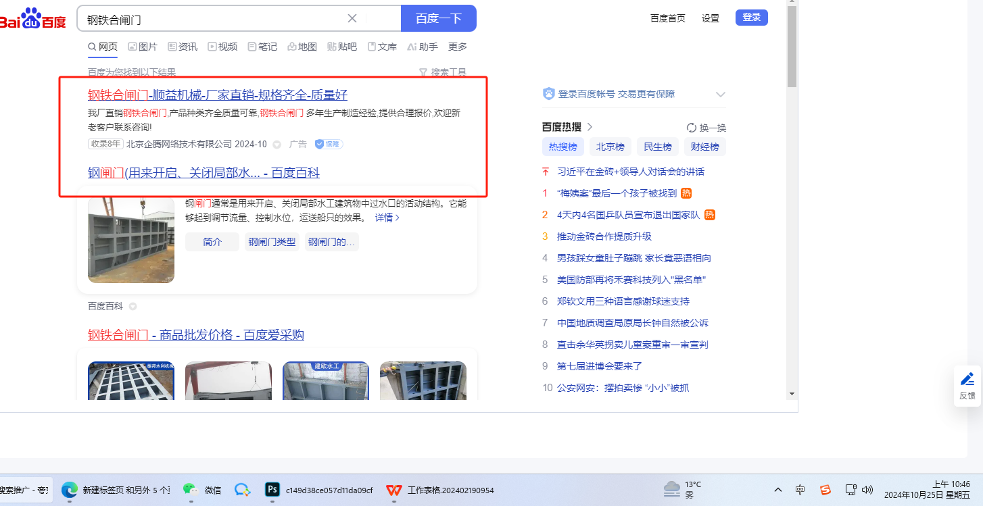Screen dimensions: 983x506
Task: Open hot search 郑钦文用三种语言感谢球迷支持
Action: click(623, 301)
